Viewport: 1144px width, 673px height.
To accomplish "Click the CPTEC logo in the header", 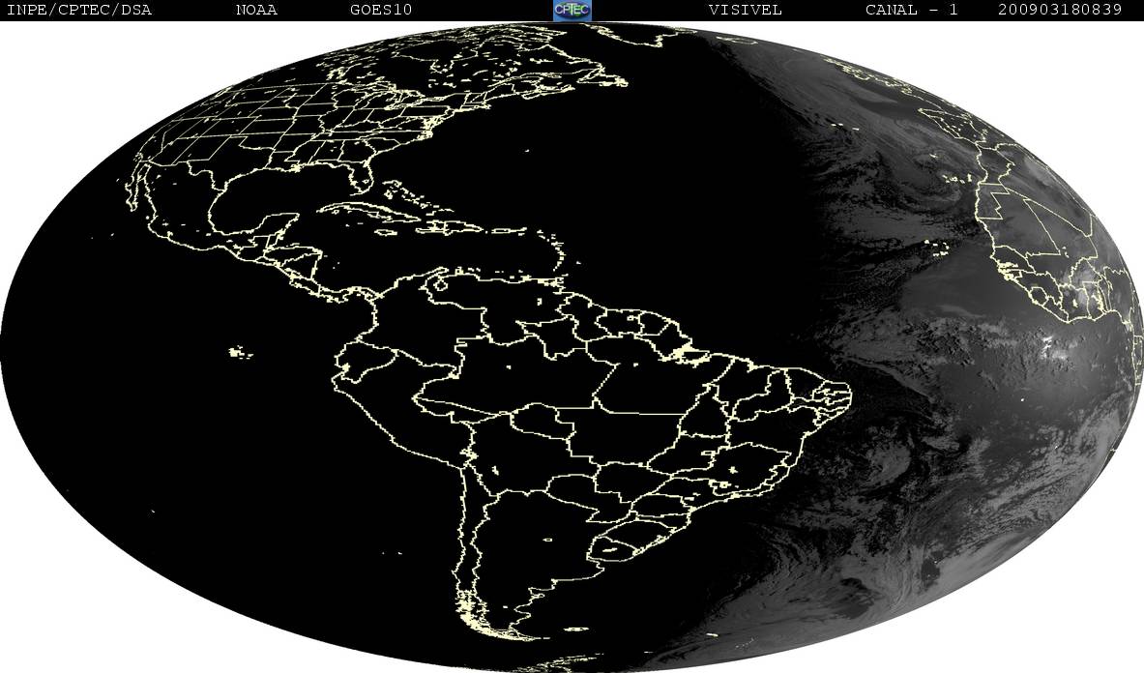I will point(572,10).
